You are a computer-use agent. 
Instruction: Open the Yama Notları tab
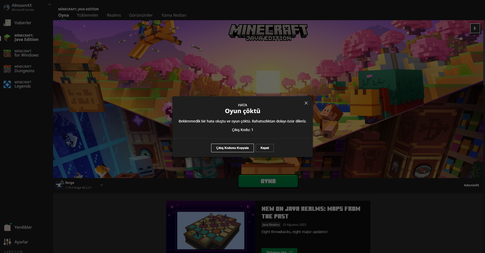174,15
